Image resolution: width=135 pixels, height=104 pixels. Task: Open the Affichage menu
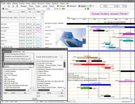15,3
